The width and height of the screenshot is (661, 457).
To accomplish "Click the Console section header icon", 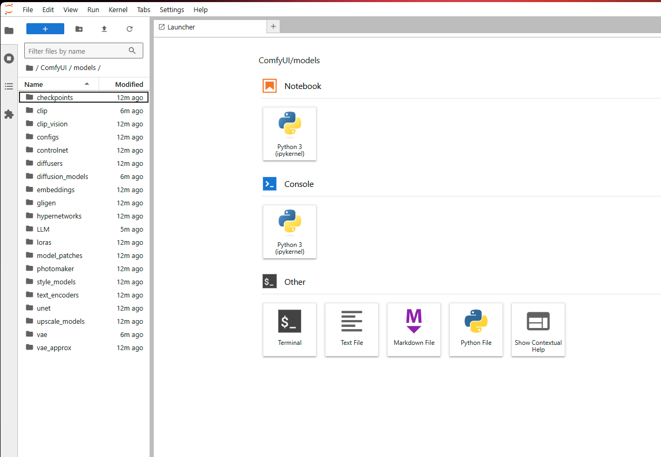I will pos(270,184).
